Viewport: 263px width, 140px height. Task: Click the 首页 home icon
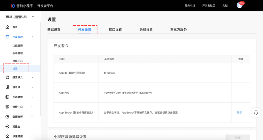click(8, 27)
